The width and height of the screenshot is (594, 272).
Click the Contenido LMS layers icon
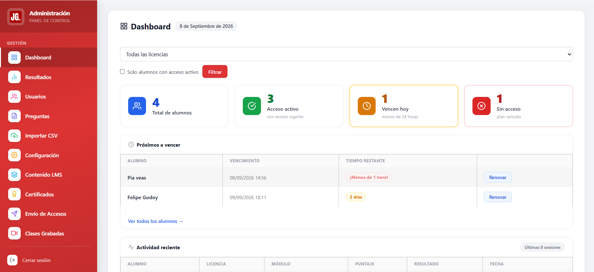(14, 175)
